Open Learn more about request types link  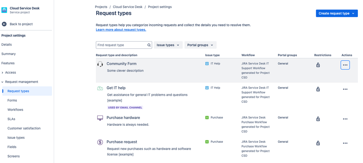[x=121, y=30]
